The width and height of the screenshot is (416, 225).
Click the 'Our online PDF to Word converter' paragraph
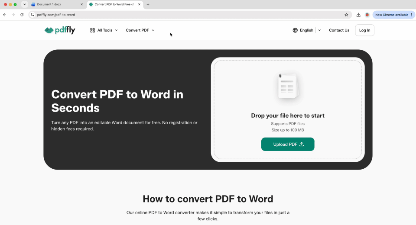point(208,216)
